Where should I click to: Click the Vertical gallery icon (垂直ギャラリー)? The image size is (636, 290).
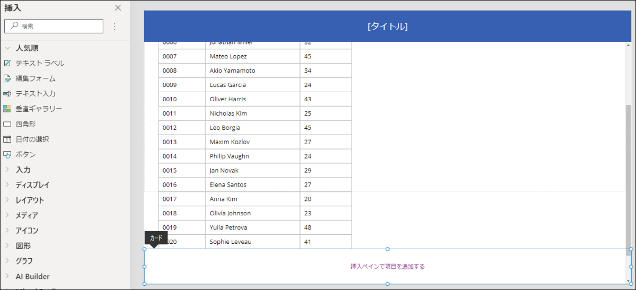point(7,109)
